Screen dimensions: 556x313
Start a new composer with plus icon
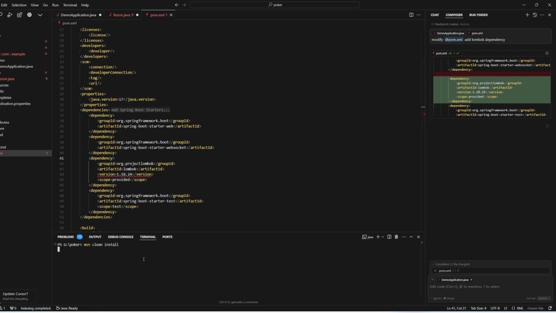tap(527, 15)
